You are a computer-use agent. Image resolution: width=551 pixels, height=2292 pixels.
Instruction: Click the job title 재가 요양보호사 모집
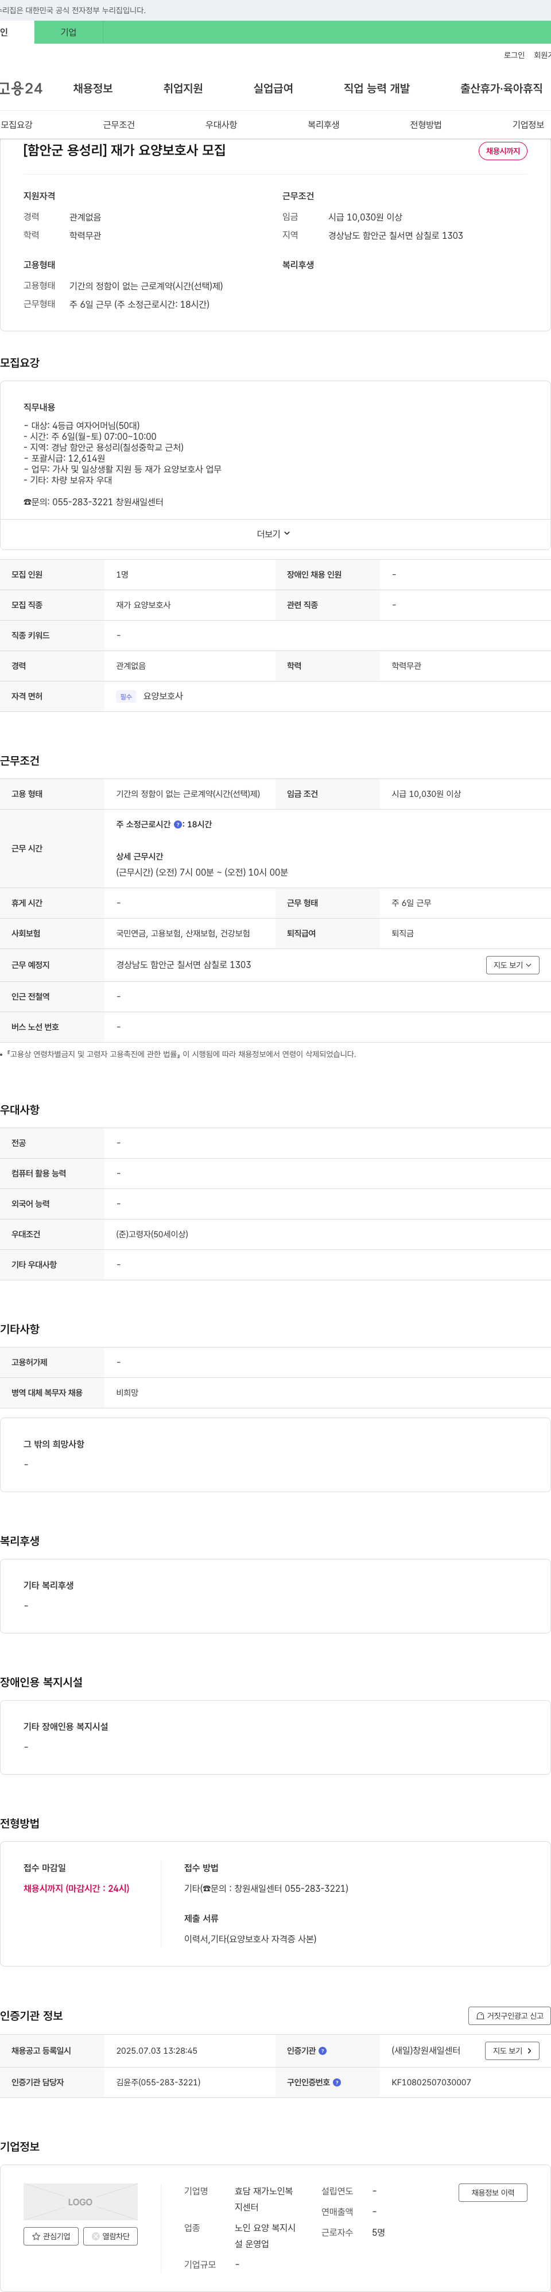pos(125,150)
